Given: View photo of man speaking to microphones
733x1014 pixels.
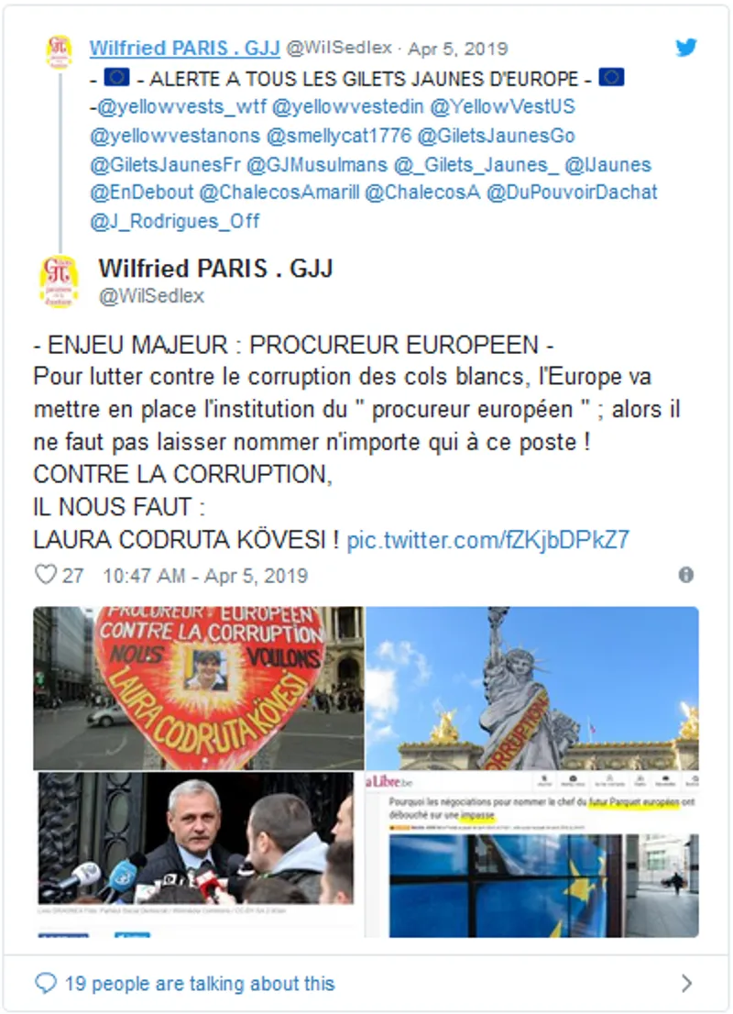Looking at the screenshot, I should click(196, 854).
